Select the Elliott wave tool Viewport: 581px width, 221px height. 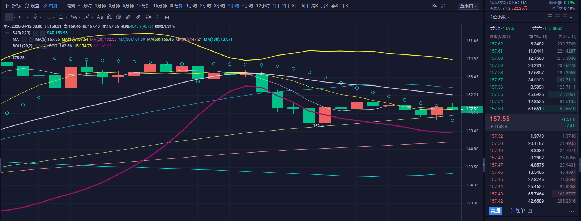74,17
